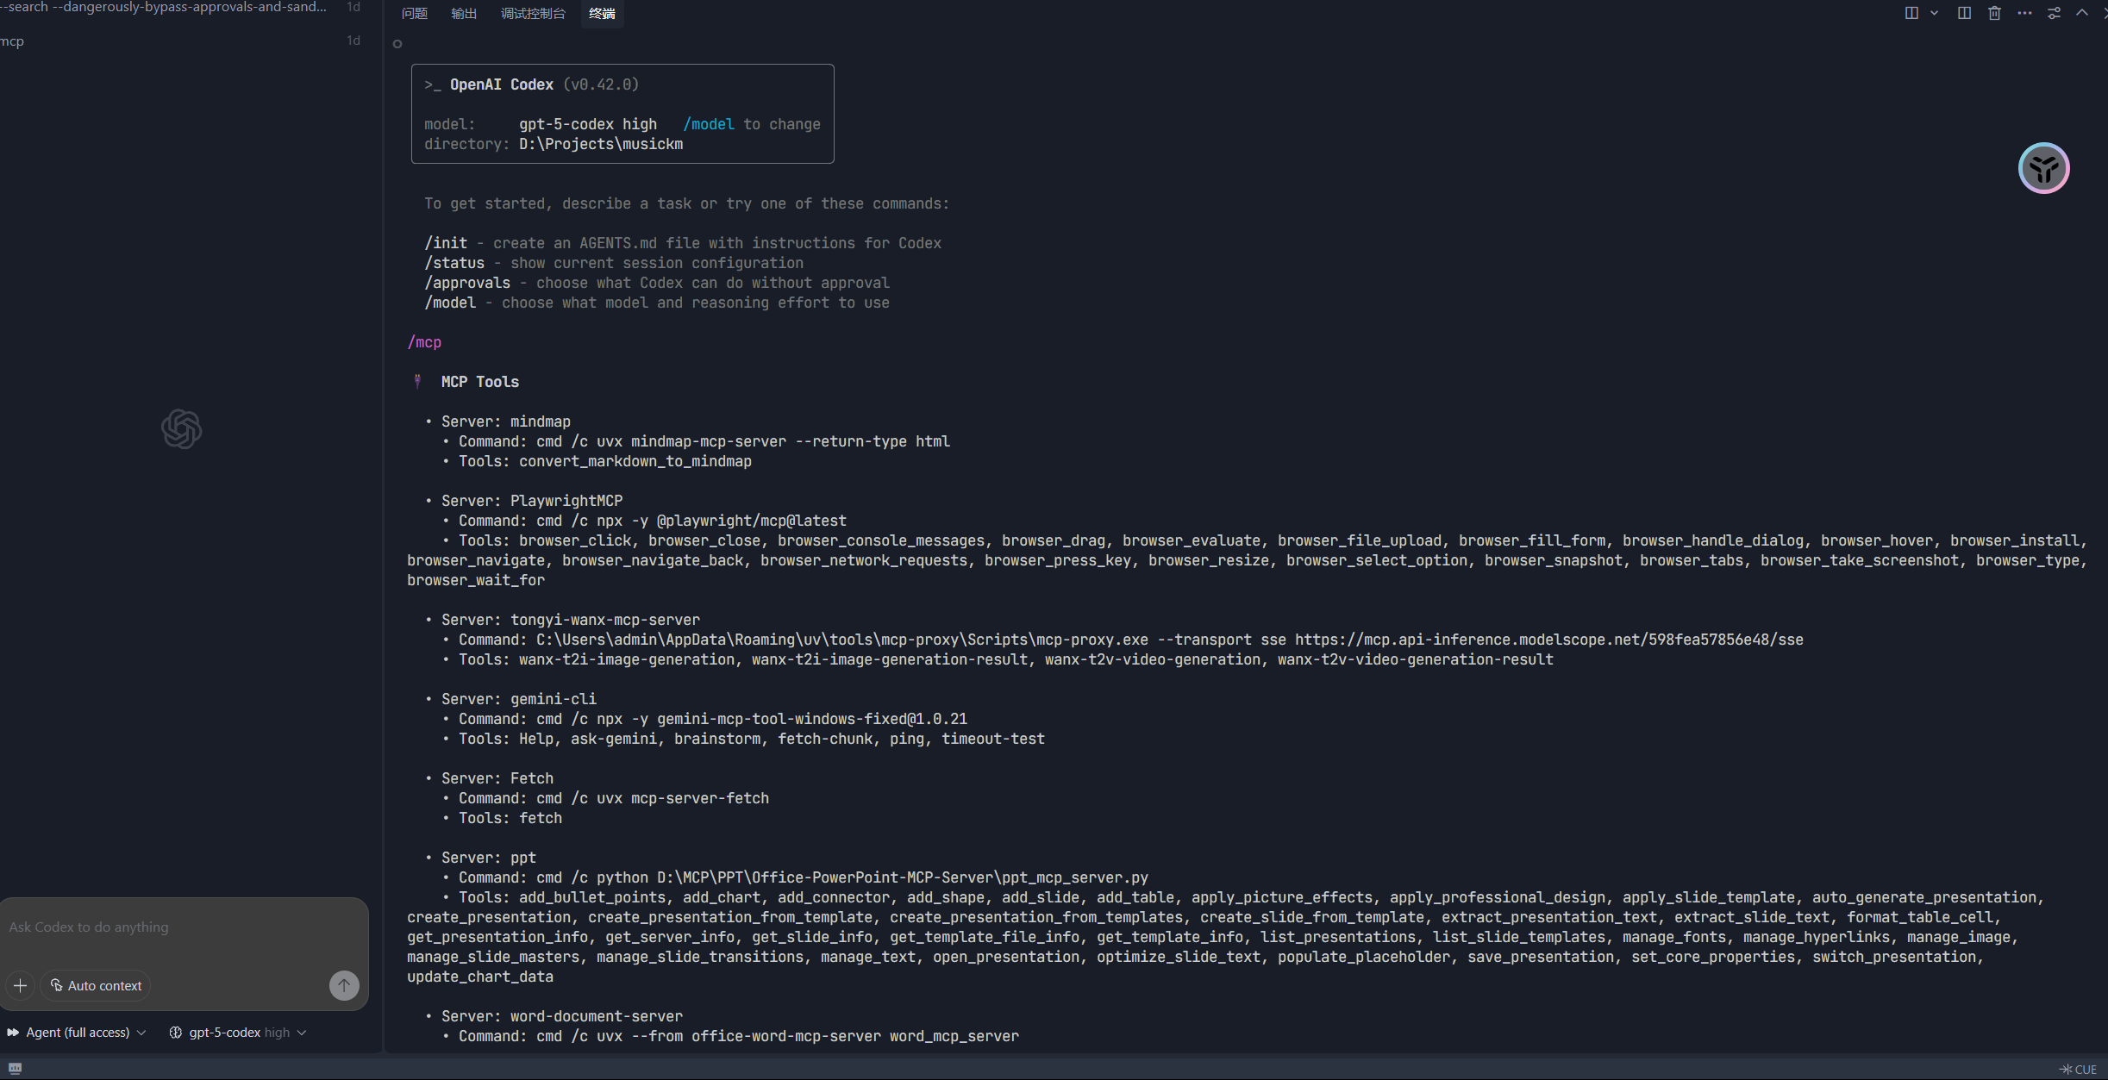Switch to the 输出 tab
The width and height of the screenshot is (2108, 1080).
coord(464,14)
